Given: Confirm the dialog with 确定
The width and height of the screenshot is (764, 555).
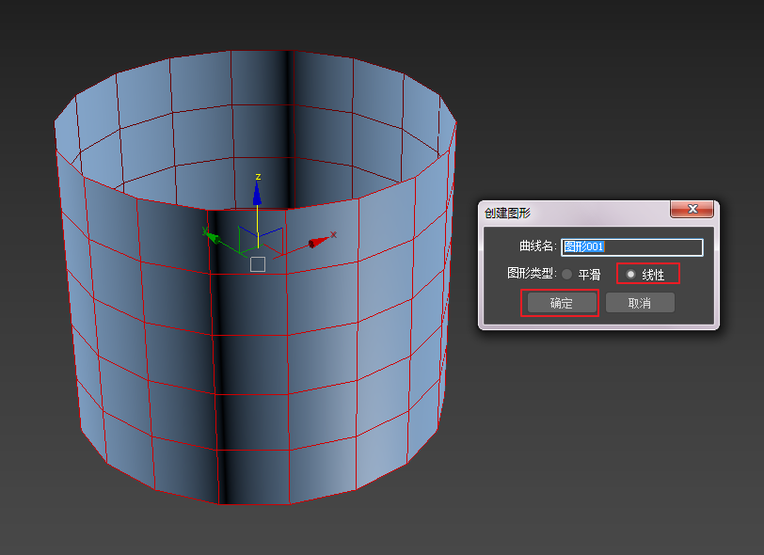Looking at the screenshot, I should tap(561, 303).
